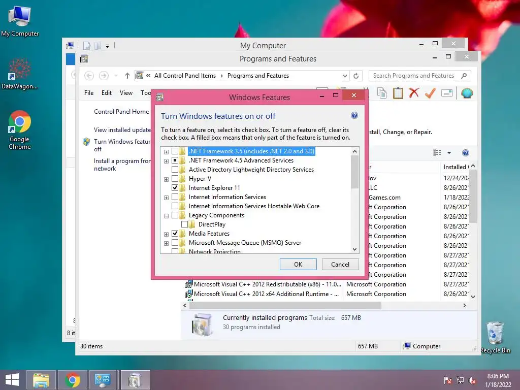
Task: Enable the DirectPlay checkbox
Action: pos(184,224)
